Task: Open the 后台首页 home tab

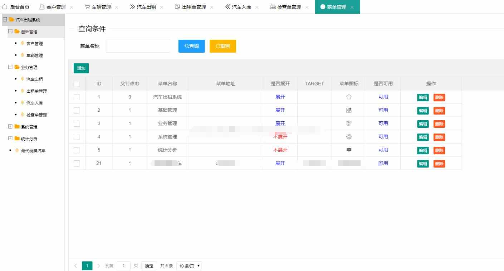Action: coord(16,7)
